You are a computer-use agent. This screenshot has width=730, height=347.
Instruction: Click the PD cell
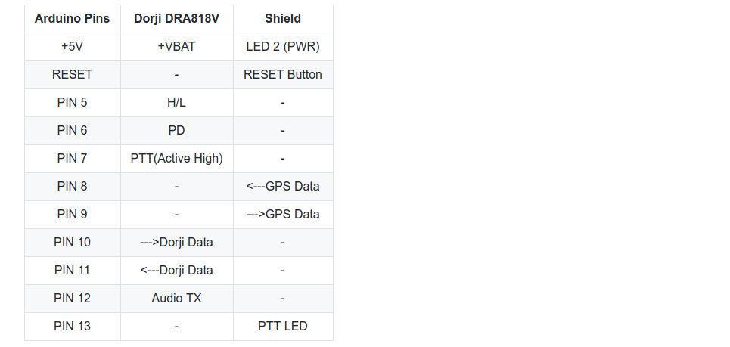point(176,130)
